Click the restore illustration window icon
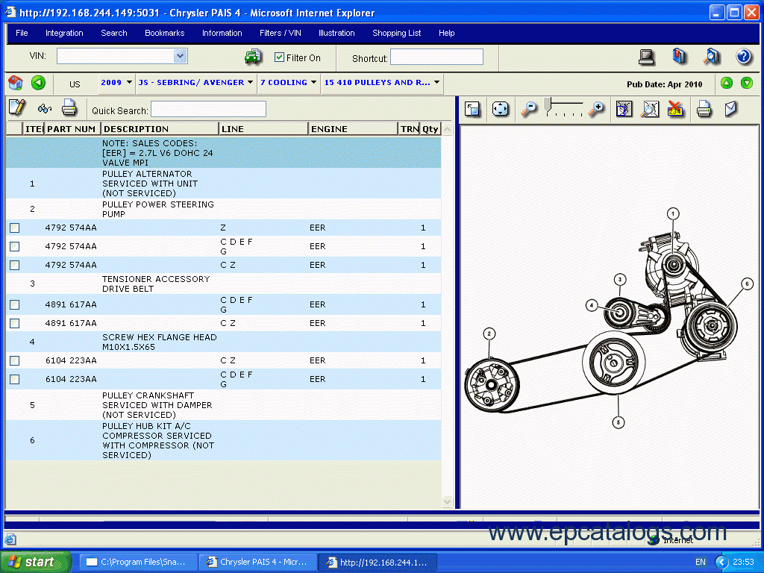Image resolution: width=764 pixels, height=573 pixels. point(472,109)
